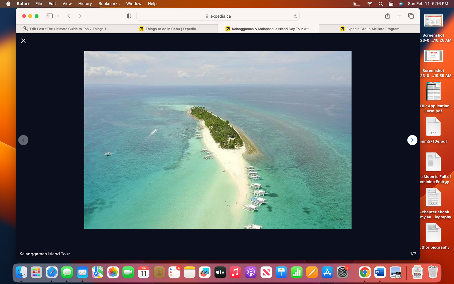Switch to Expedia Group Affiliate Program tab
This screenshot has height=284, width=454.
[369, 29]
